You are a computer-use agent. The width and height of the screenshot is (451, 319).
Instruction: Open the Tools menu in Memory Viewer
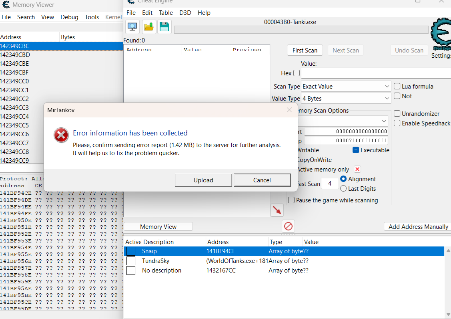click(92, 17)
